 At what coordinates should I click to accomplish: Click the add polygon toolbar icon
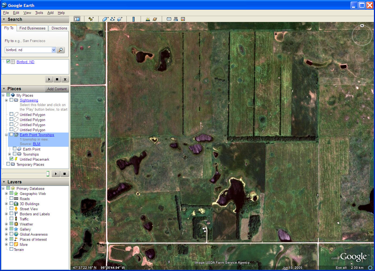point(105,19)
